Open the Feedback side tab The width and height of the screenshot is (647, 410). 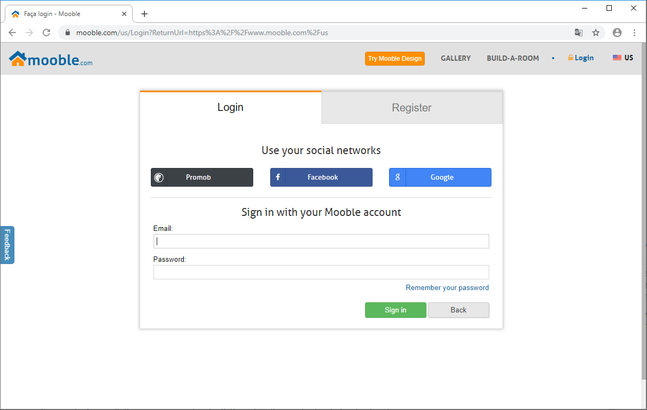pyautogui.click(x=7, y=245)
